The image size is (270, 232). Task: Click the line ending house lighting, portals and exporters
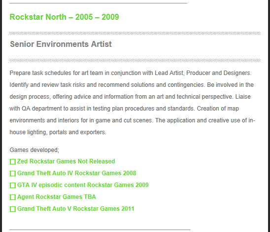click(58, 132)
